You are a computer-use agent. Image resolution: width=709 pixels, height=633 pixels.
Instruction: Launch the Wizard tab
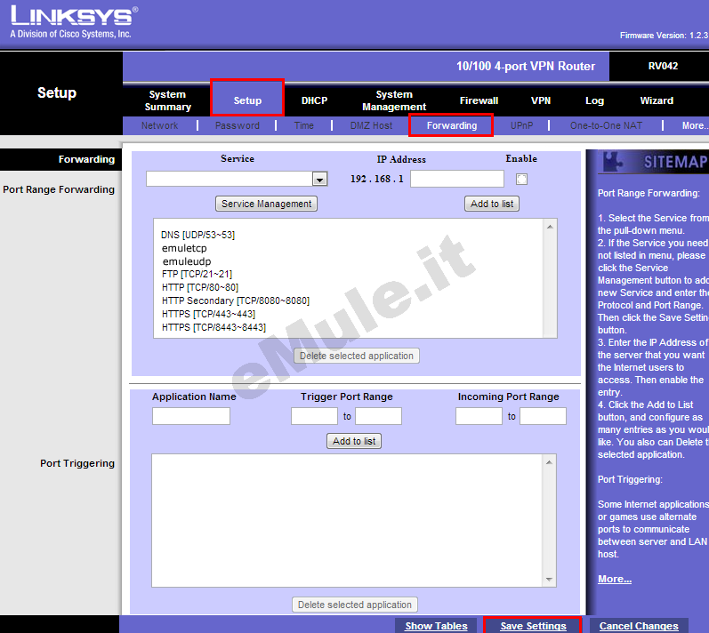[x=657, y=100]
